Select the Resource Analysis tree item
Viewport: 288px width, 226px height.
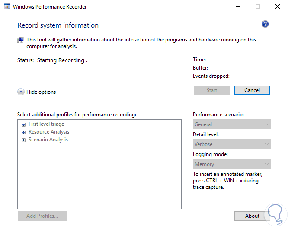pos(49,132)
